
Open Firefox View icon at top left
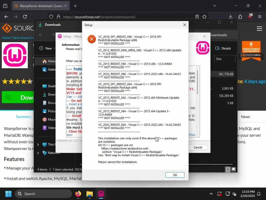[5, 6]
